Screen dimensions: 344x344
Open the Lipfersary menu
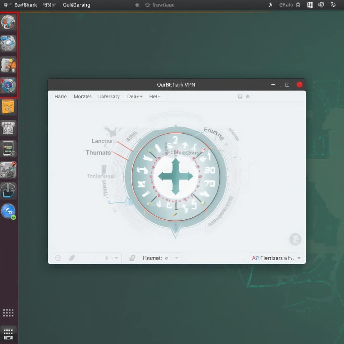(x=109, y=96)
